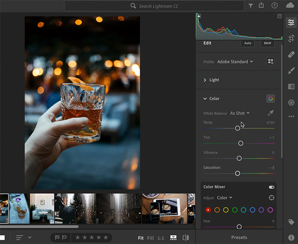Click the B&W button
Image resolution: width=298 pixels, height=244 pixels.
point(267,43)
